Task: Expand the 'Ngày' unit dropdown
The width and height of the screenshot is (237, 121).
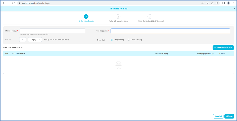Action: (35, 40)
